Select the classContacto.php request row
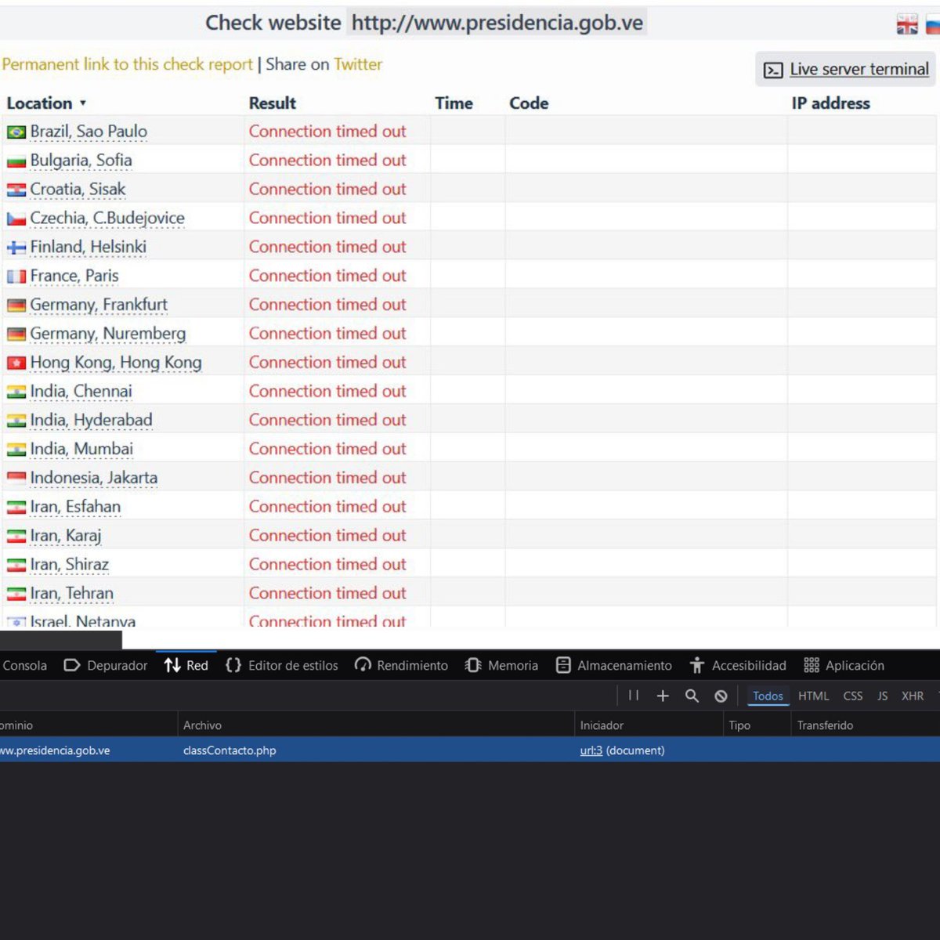The image size is (940, 940). [470, 750]
